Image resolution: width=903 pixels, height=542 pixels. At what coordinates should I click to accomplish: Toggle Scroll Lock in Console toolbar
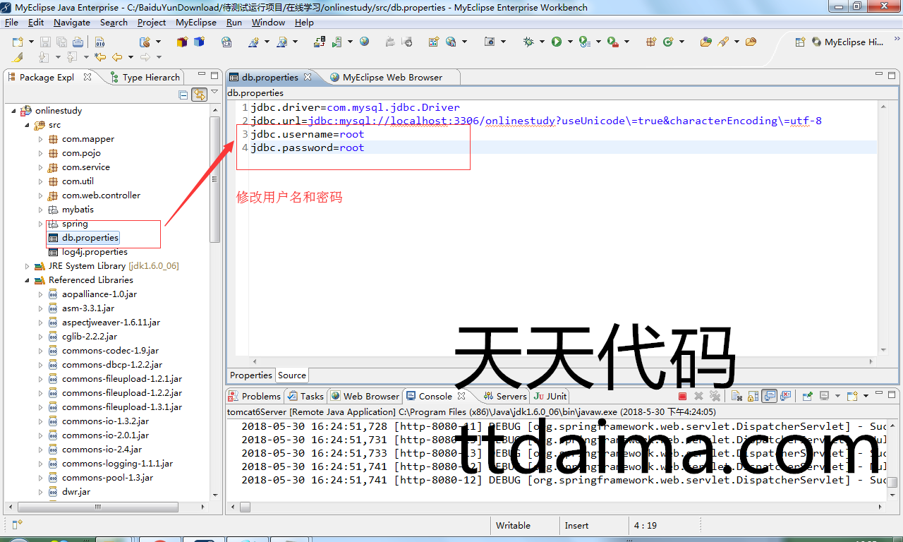point(753,396)
